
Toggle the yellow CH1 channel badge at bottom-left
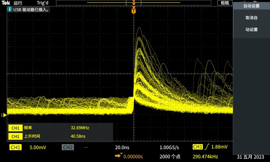(x=15, y=147)
